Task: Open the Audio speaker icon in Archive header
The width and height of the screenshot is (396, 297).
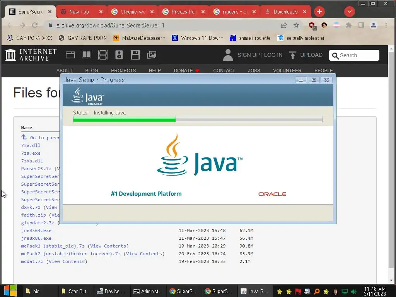Action: [119, 55]
